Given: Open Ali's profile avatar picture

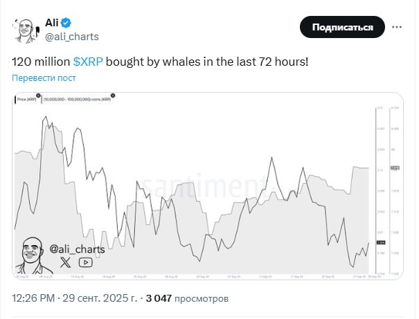Looking at the screenshot, I should coord(26,28).
